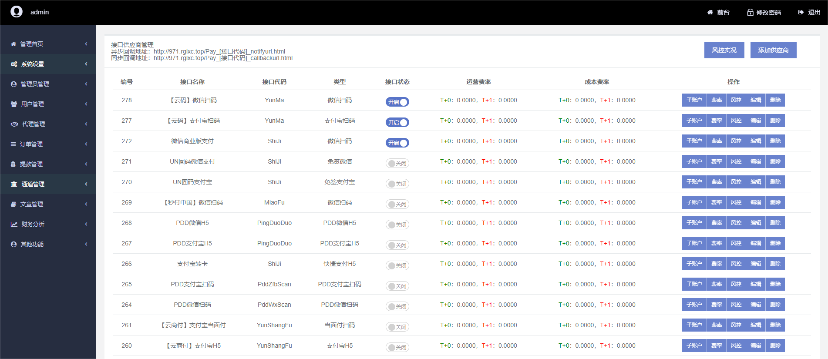828x359 pixels.
Task: Open 子账户 for row 278
Action: pos(694,100)
